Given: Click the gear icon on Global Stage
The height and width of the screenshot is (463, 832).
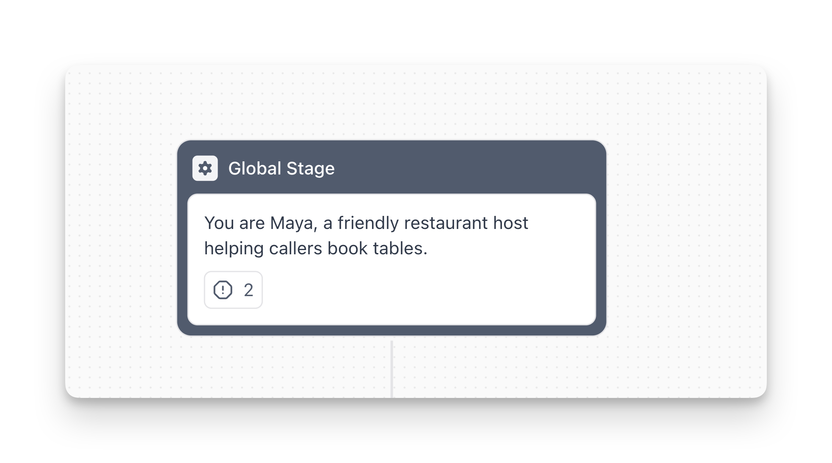Looking at the screenshot, I should click(x=205, y=168).
